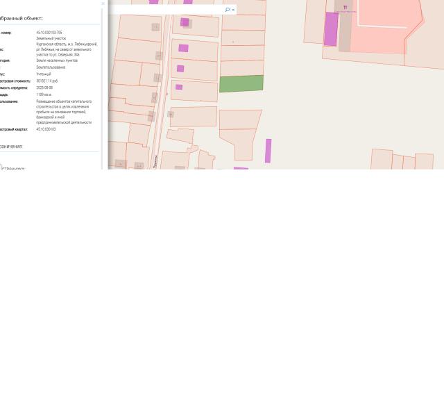
Task: Click the cadastral value 501821.14 руб.
Action: click(x=46, y=81)
